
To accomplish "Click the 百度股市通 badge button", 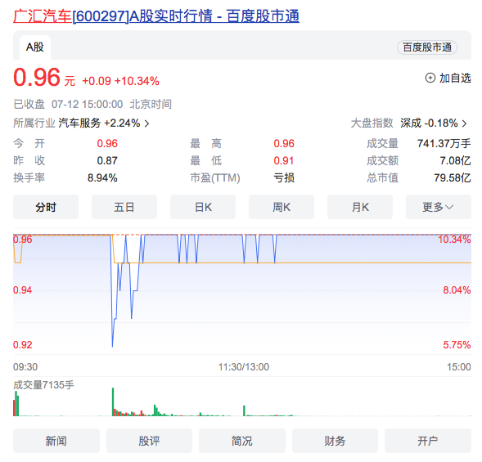I will click(x=427, y=47).
